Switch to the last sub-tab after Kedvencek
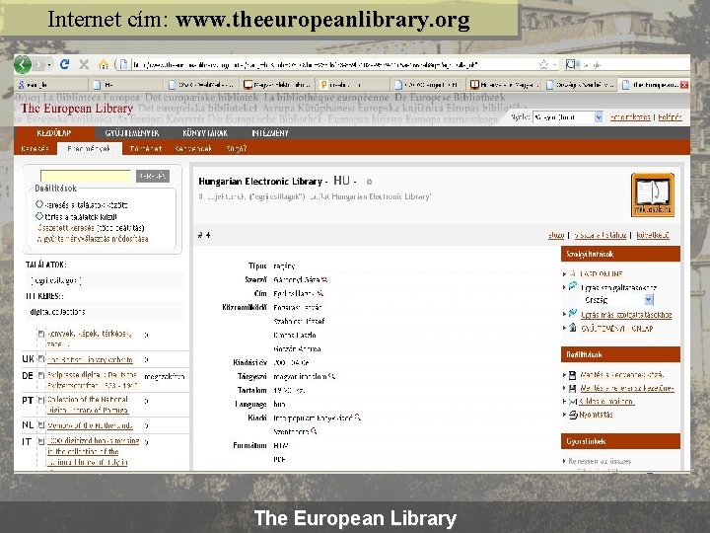710x533 pixels. (237, 148)
